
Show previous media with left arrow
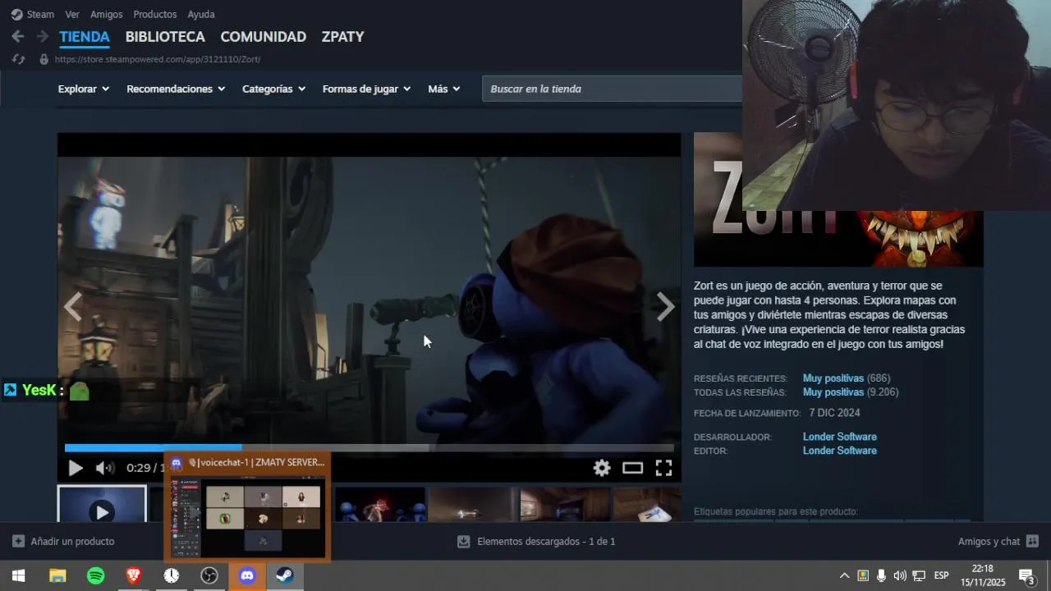[x=73, y=307]
